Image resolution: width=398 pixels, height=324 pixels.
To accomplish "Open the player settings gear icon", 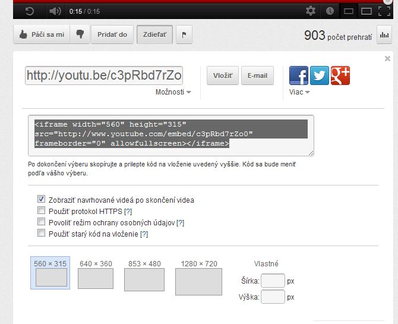I will 311,11.
